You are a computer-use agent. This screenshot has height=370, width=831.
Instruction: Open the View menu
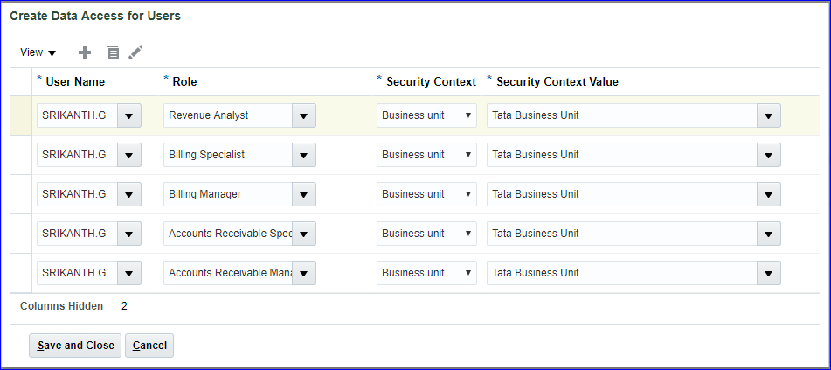38,52
